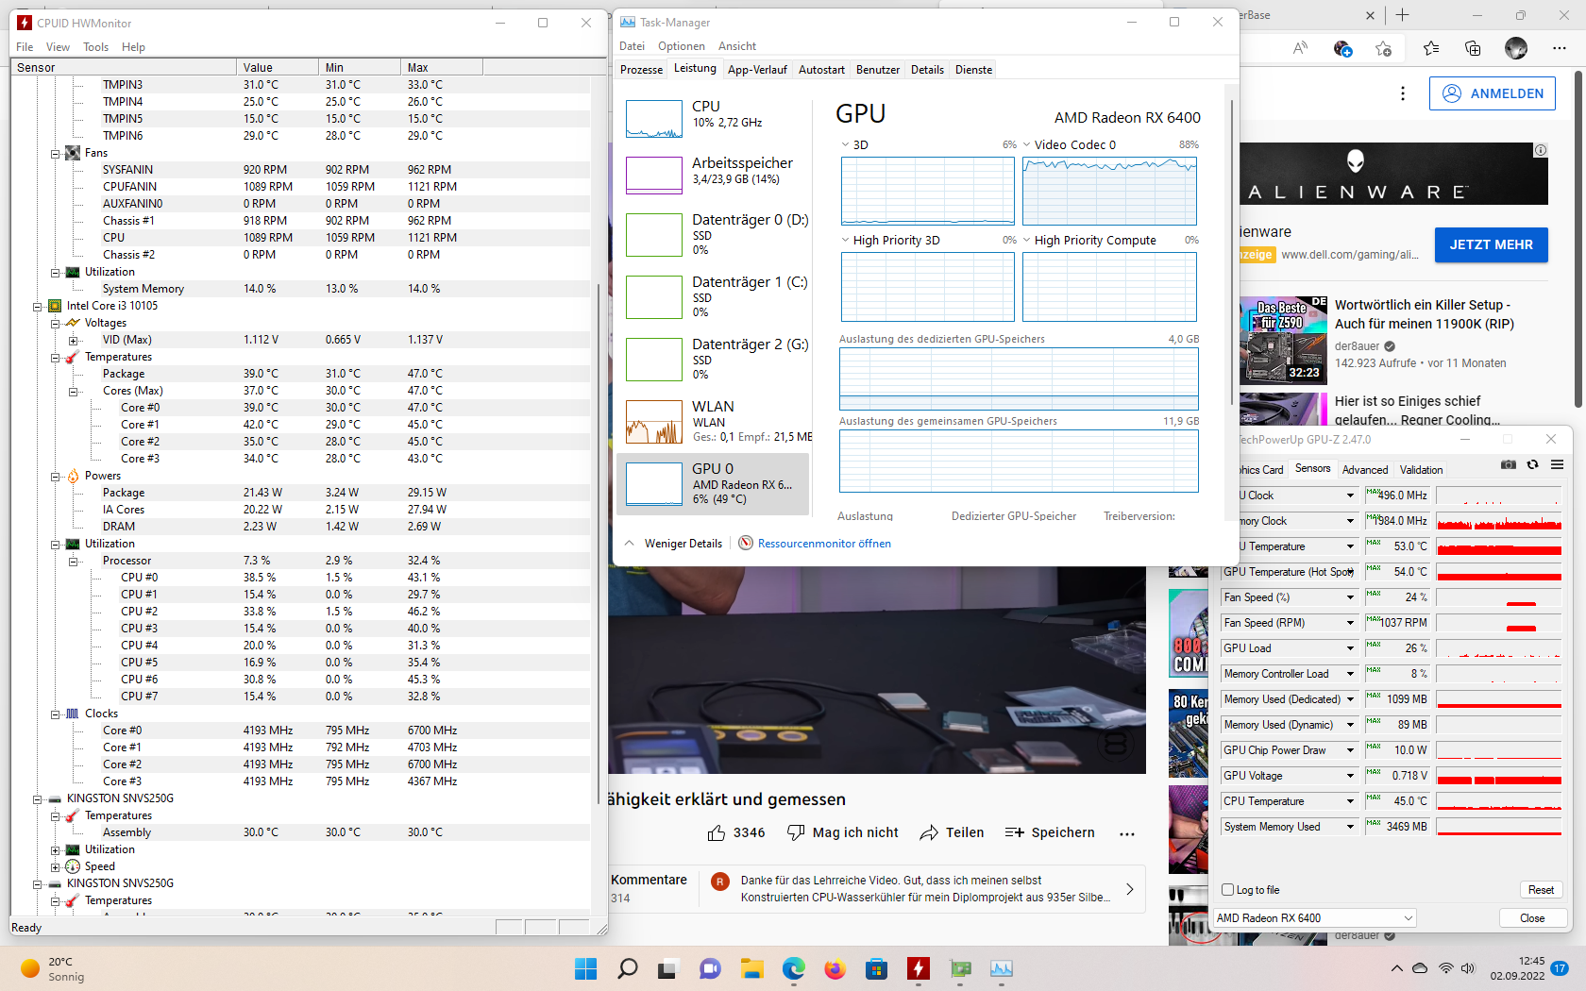Click the OneDrive cloud tray icon
Viewport: 1586px width, 991px height.
(1421, 968)
